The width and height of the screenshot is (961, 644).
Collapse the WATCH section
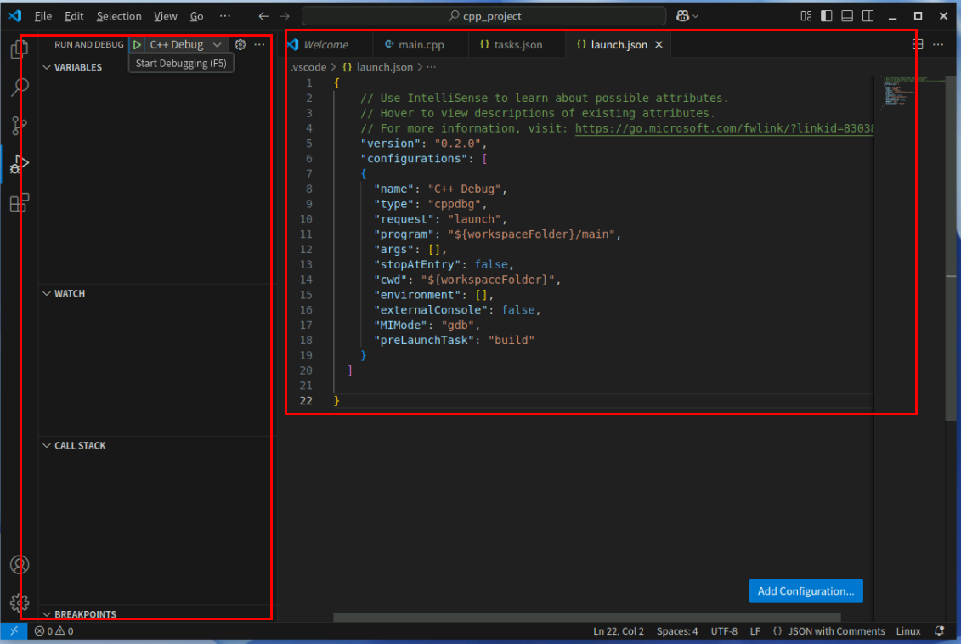point(47,293)
